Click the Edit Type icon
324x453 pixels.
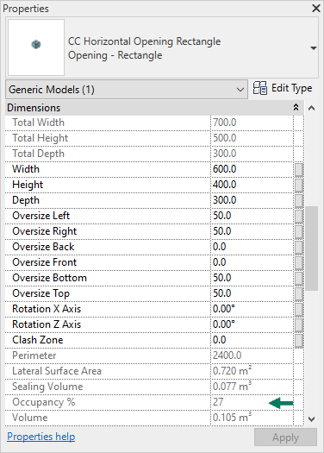click(x=260, y=88)
